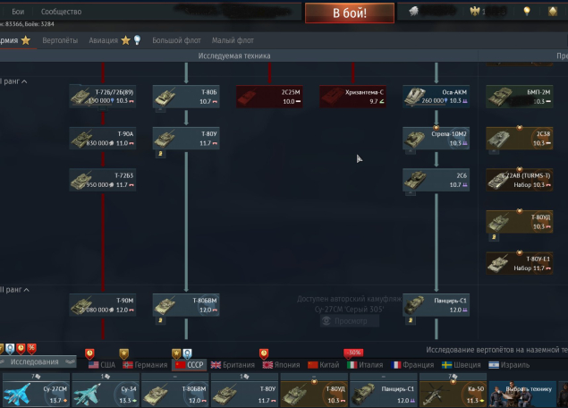
Task: Select the locked Хризантема-С card
Action: coord(352,97)
